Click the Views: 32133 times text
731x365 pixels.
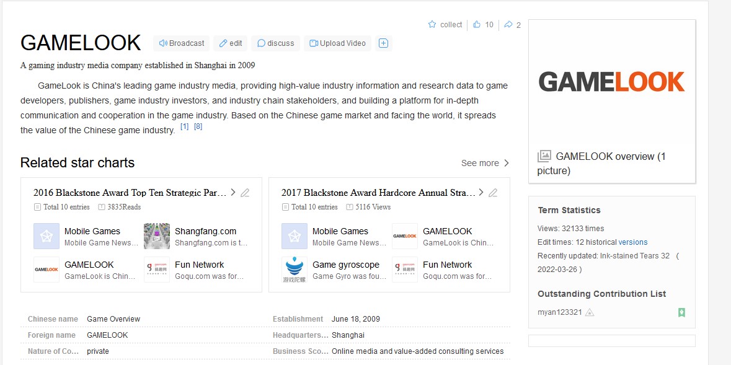tap(570, 229)
